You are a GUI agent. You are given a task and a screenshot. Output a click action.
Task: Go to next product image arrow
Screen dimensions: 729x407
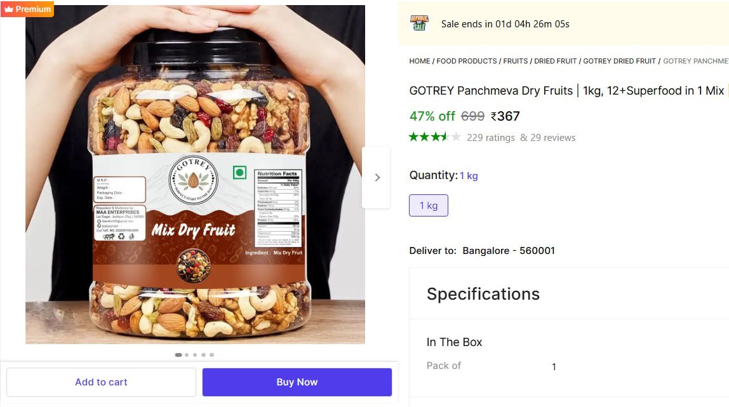coord(377,177)
